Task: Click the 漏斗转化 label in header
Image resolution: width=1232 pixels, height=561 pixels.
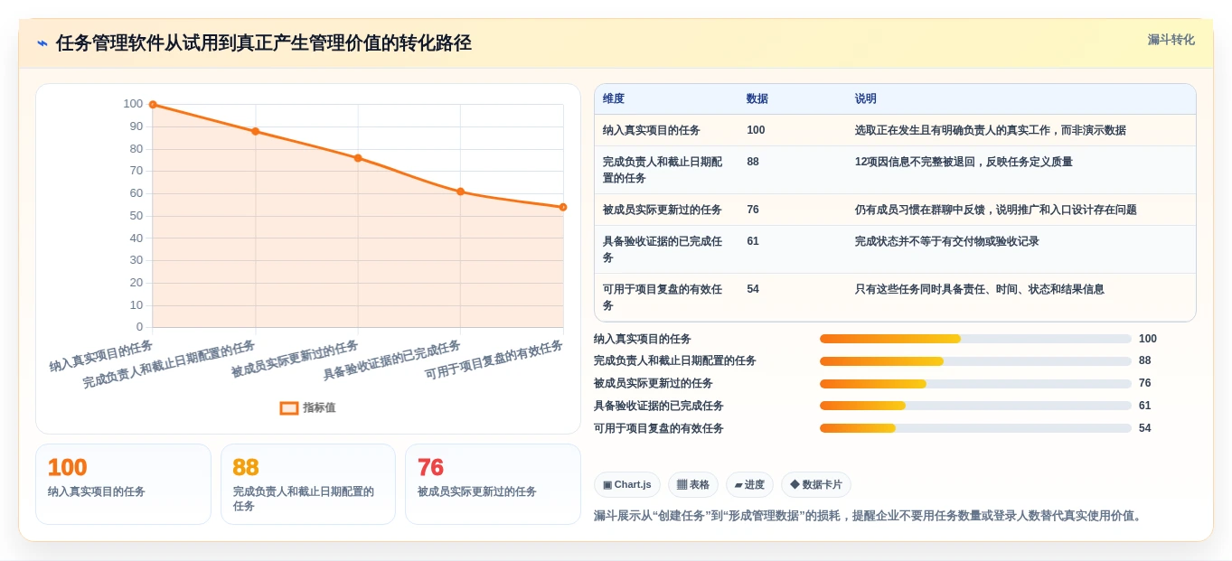Action: pos(1171,40)
